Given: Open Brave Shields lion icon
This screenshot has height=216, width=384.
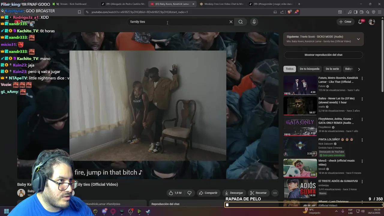Looking at the screenshot, I should 289,12.
